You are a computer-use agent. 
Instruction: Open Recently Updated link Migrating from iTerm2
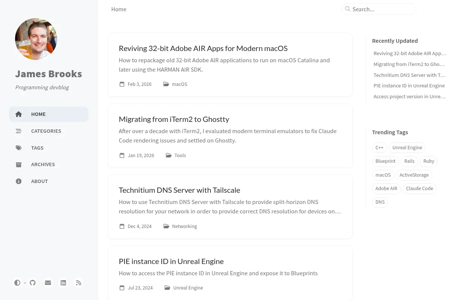(x=409, y=64)
